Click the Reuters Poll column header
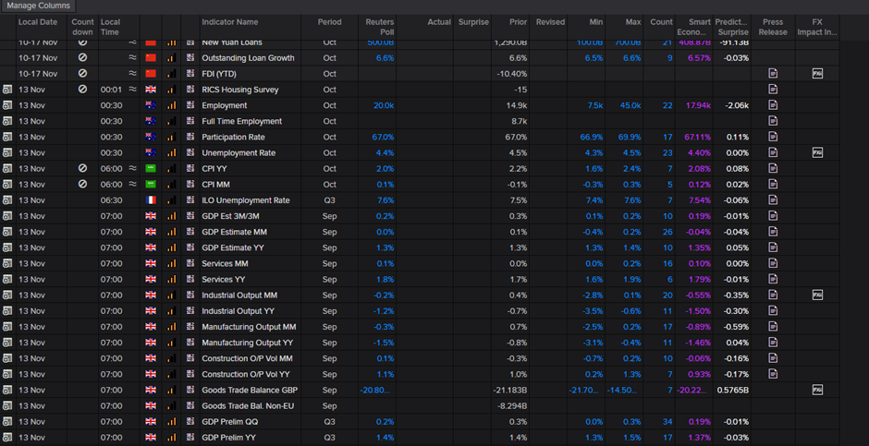Screen dimensions: 869x446 tap(379, 27)
